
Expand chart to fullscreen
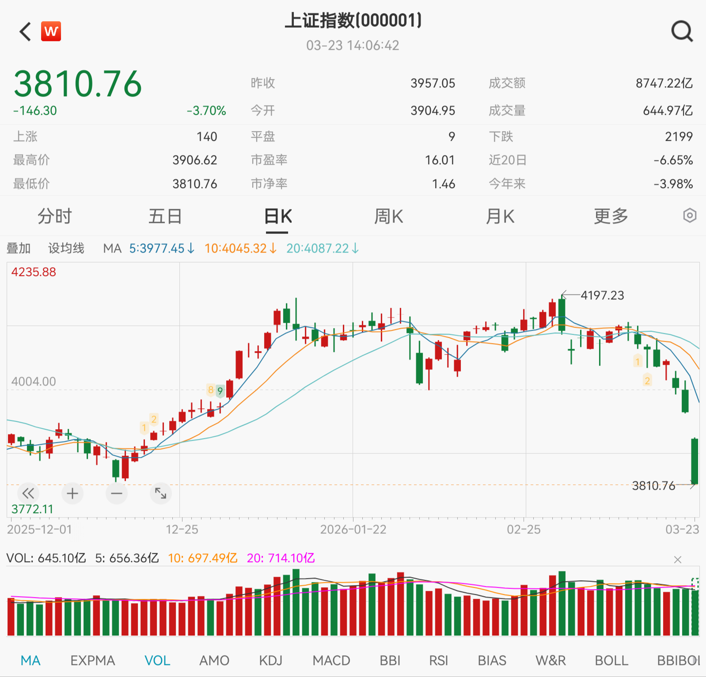(161, 493)
